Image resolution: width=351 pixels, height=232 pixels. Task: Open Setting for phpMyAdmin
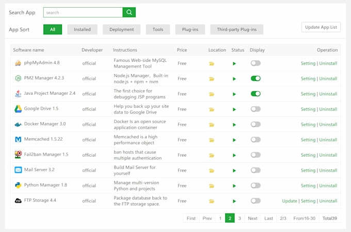click(x=308, y=63)
